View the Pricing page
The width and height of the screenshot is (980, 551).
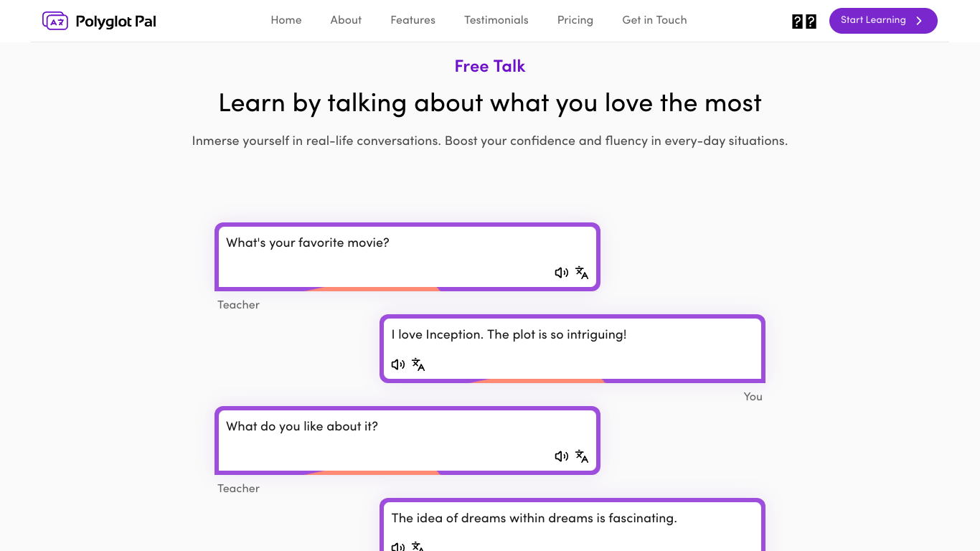[575, 20]
